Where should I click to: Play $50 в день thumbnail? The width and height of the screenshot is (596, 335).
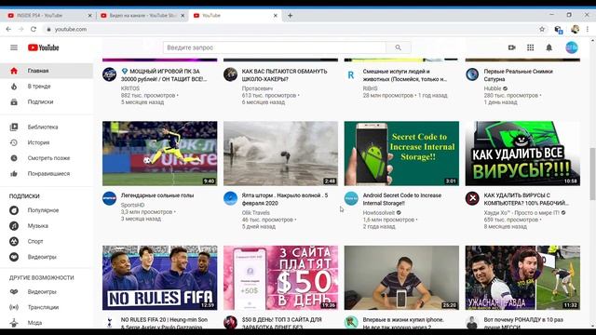(x=280, y=277)
